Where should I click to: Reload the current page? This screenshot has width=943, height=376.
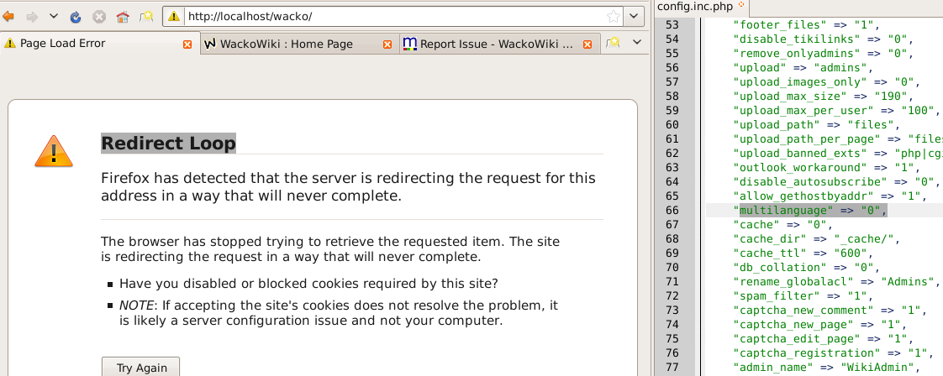(x=76, y=16)
